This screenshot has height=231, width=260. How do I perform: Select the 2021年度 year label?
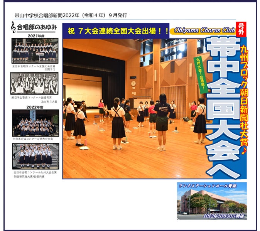(35, 35)
